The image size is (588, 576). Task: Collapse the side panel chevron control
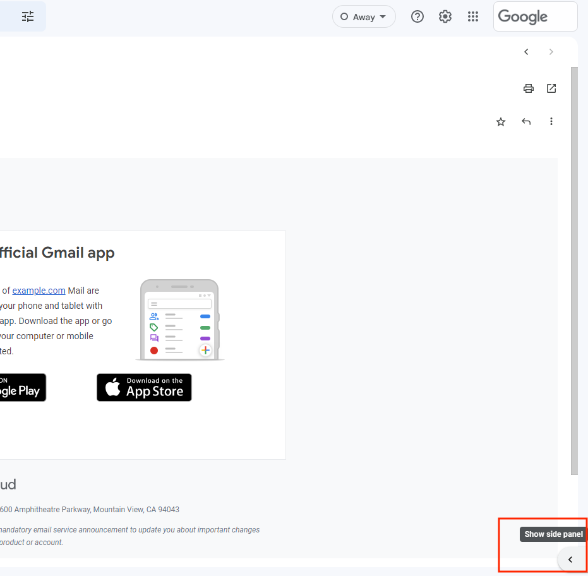571,559
